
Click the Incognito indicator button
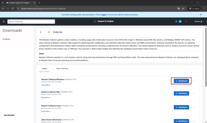(194, 9)
